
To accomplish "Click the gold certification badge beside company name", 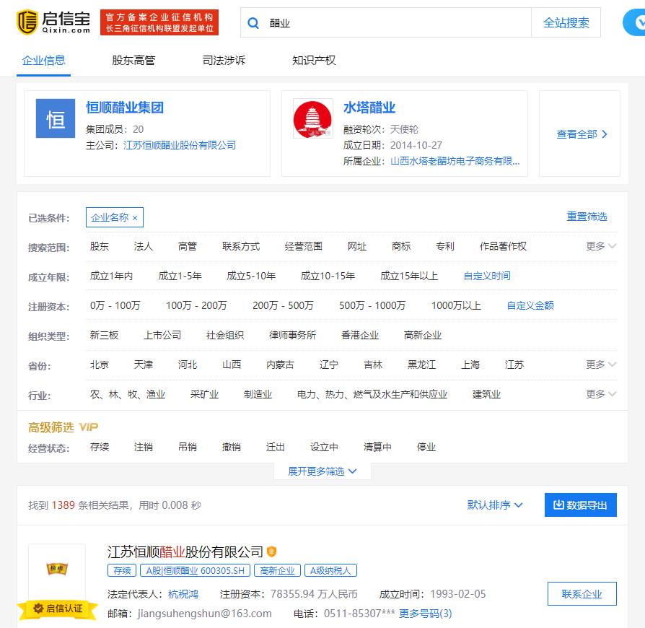I will [272, 552].
